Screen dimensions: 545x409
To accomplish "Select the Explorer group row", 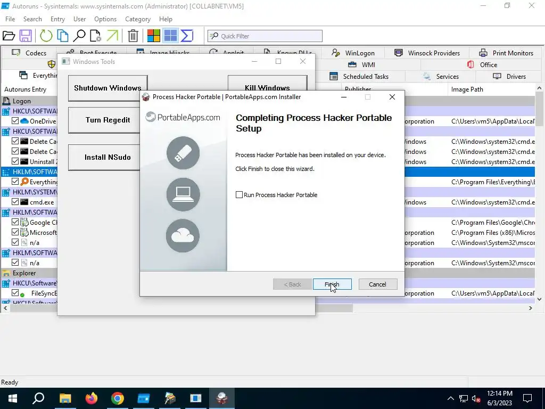I will [x=29, y=273].
